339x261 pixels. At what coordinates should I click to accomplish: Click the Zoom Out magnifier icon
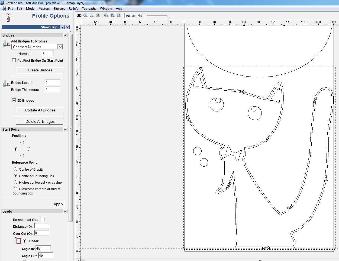tap(92, 15)
